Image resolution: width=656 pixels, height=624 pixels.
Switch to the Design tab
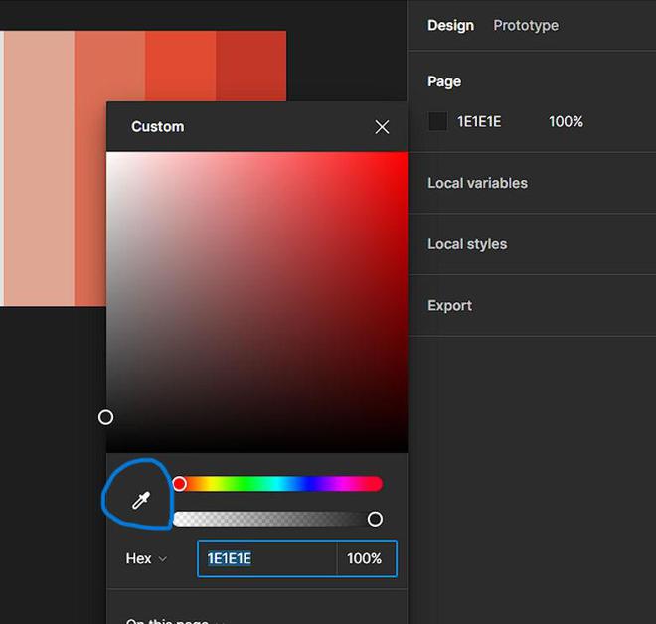pos(450,25)
